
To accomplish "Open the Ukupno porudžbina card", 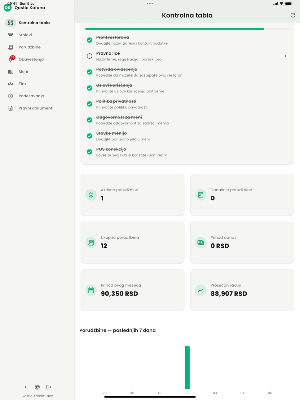I will pyautogui.click(x=132, y=242).
